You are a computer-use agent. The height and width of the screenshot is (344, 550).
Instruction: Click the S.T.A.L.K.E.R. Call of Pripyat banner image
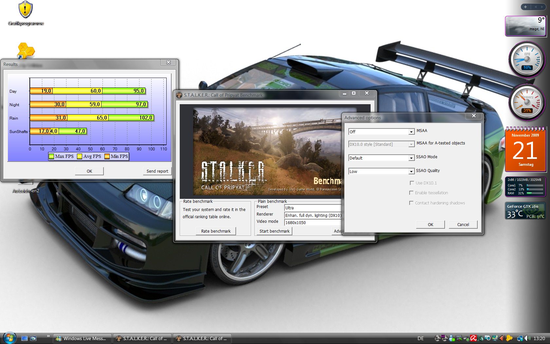(x=275, y=151)
